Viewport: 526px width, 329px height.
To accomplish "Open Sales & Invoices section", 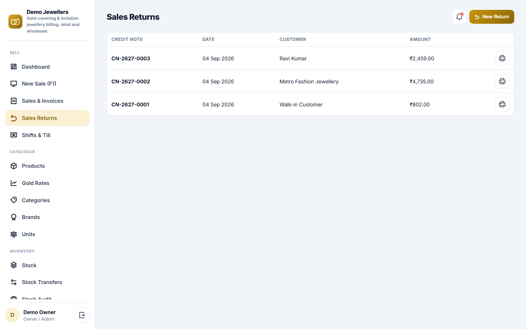I will tap(47, 101).
